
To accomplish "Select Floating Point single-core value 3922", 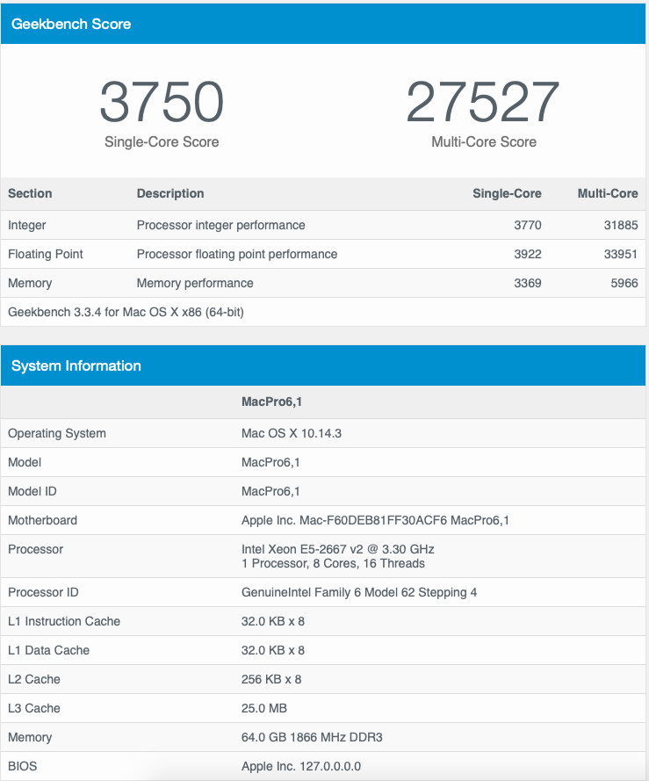I will pos(528,254).
